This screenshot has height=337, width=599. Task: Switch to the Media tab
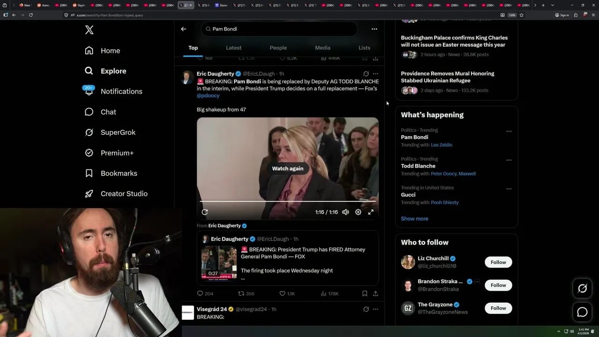coord(322,48)
